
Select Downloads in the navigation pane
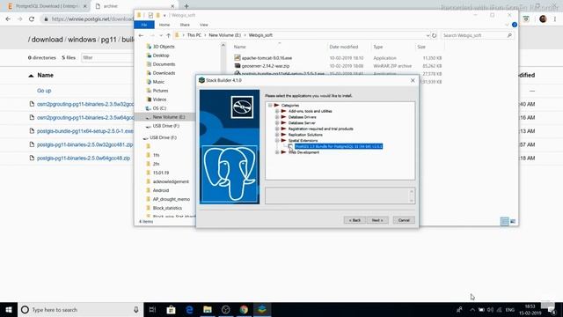click(x=164, y=73)
